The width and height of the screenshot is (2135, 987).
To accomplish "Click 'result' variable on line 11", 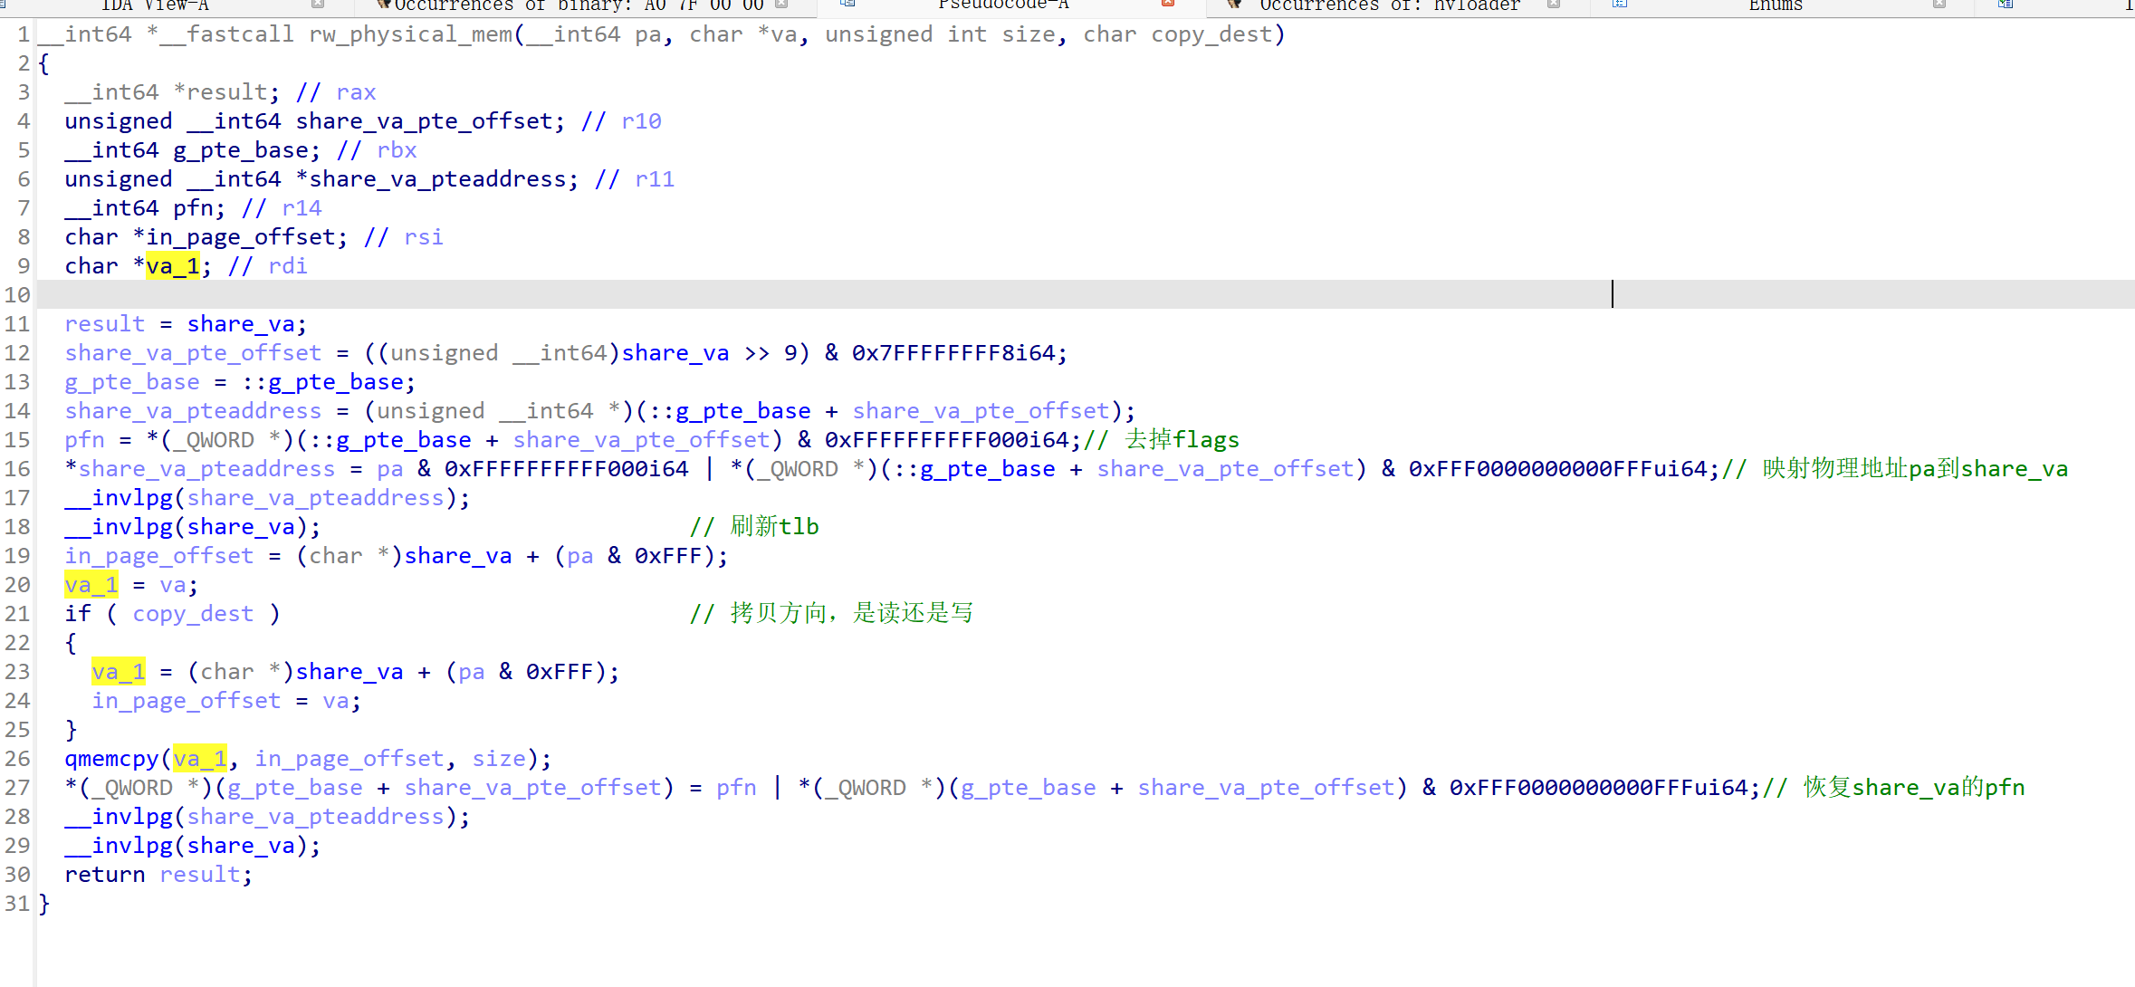I will pos(105,324).
